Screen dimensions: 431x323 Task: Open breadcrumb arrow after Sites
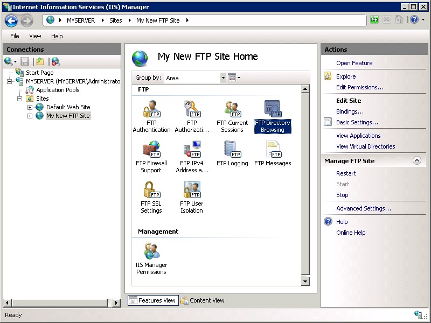pos(129,20)
